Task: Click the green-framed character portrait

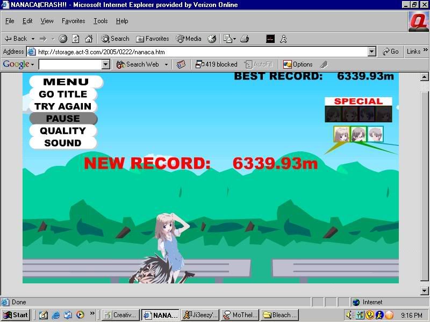Action: pos(358,134)
